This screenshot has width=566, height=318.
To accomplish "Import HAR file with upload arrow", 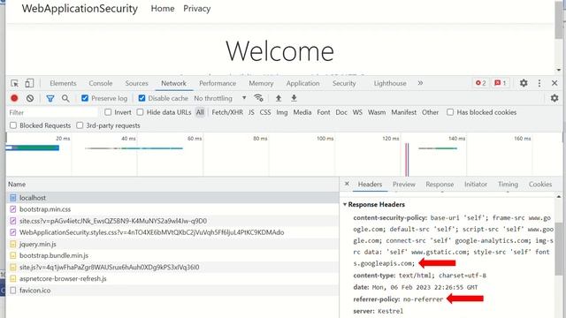I will (x=279, y=98).
